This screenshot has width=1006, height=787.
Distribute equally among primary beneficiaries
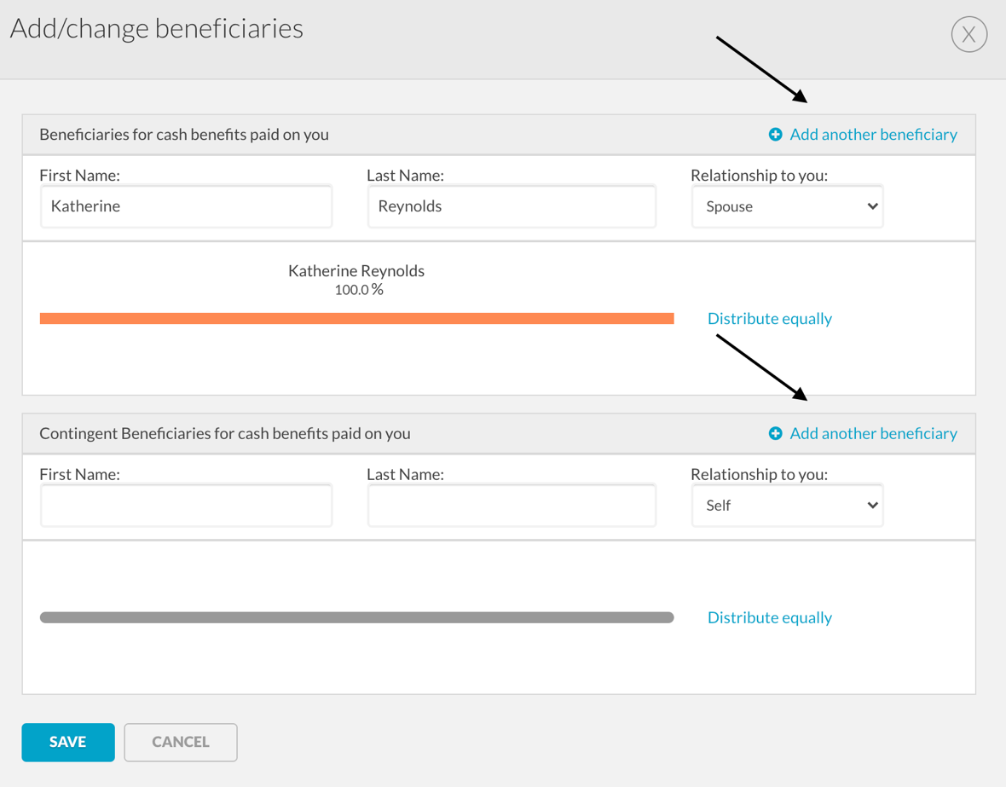[769, 319]
